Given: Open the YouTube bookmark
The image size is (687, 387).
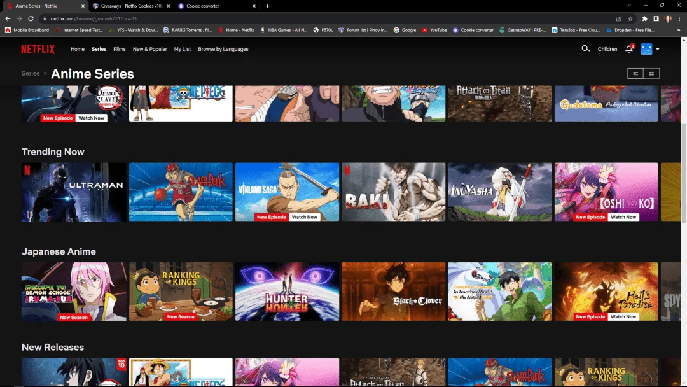Looking at the screenshot, I should coord(434,30).
